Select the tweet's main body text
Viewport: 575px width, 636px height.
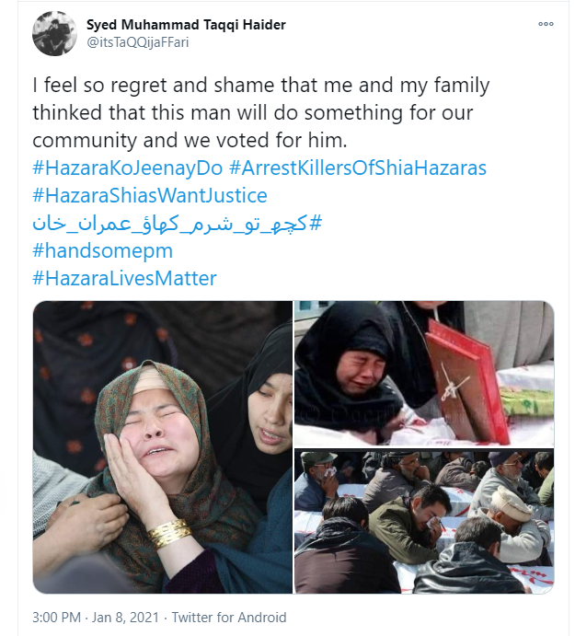pyautogui.click(x=261, y=112)
